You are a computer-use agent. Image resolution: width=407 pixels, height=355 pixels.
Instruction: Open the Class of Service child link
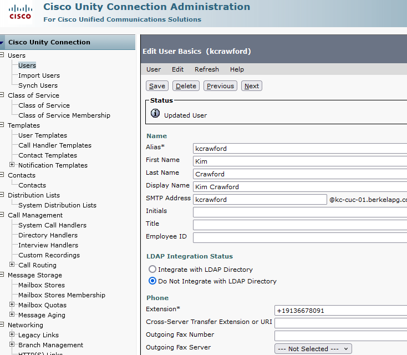[44, 105]
